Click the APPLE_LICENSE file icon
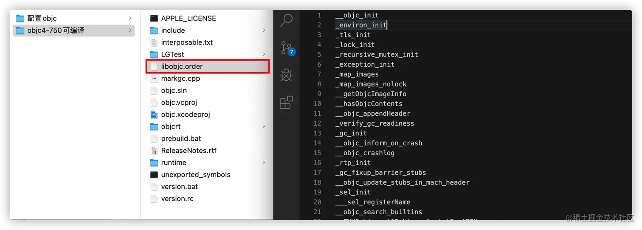The width and height of the screenshot is (642, 230). point(154,18)
